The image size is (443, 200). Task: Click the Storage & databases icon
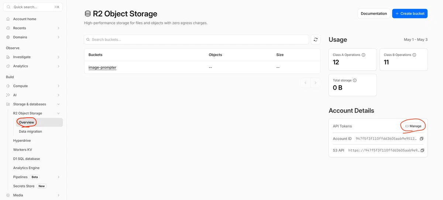[x=8, y=104]
